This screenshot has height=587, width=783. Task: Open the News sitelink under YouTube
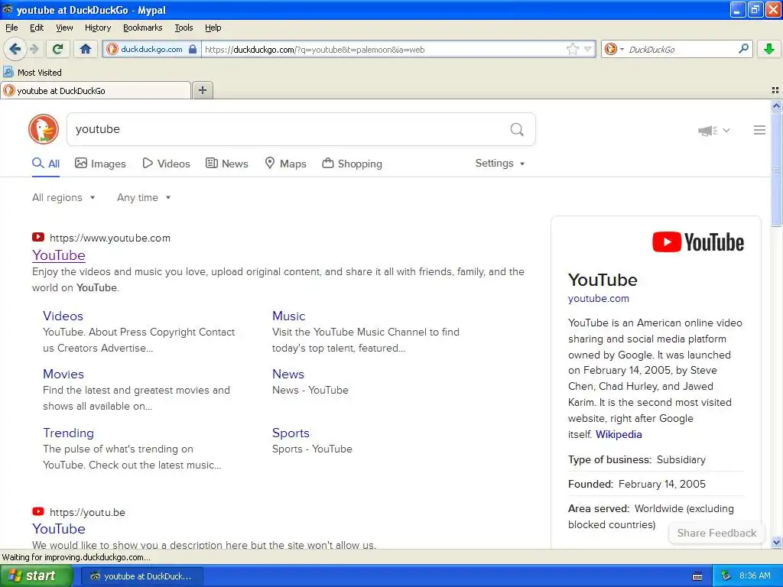[x=288, y=374]
